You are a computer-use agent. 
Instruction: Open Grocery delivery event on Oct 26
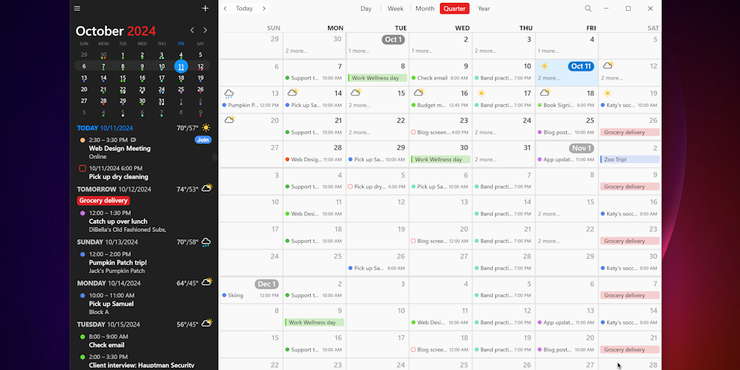pos(629,132)
